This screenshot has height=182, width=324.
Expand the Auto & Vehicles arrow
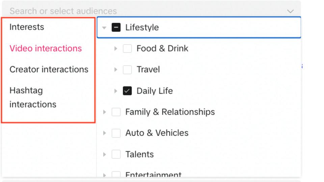[104, 133]
